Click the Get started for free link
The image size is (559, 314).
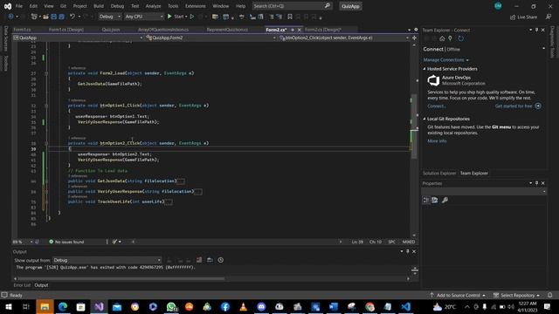[x=514, y=106]
